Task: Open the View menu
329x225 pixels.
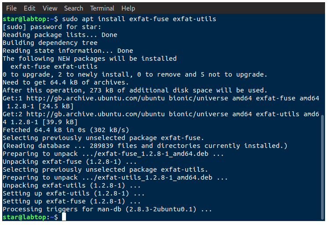Action: tap(50, 8)
